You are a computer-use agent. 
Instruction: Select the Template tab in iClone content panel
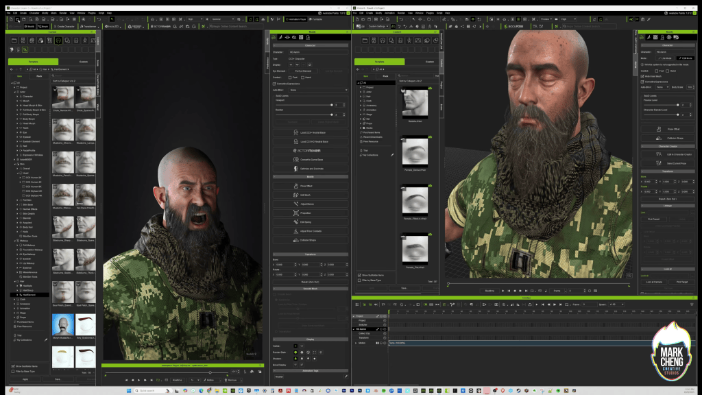click(x=379, y=62)
